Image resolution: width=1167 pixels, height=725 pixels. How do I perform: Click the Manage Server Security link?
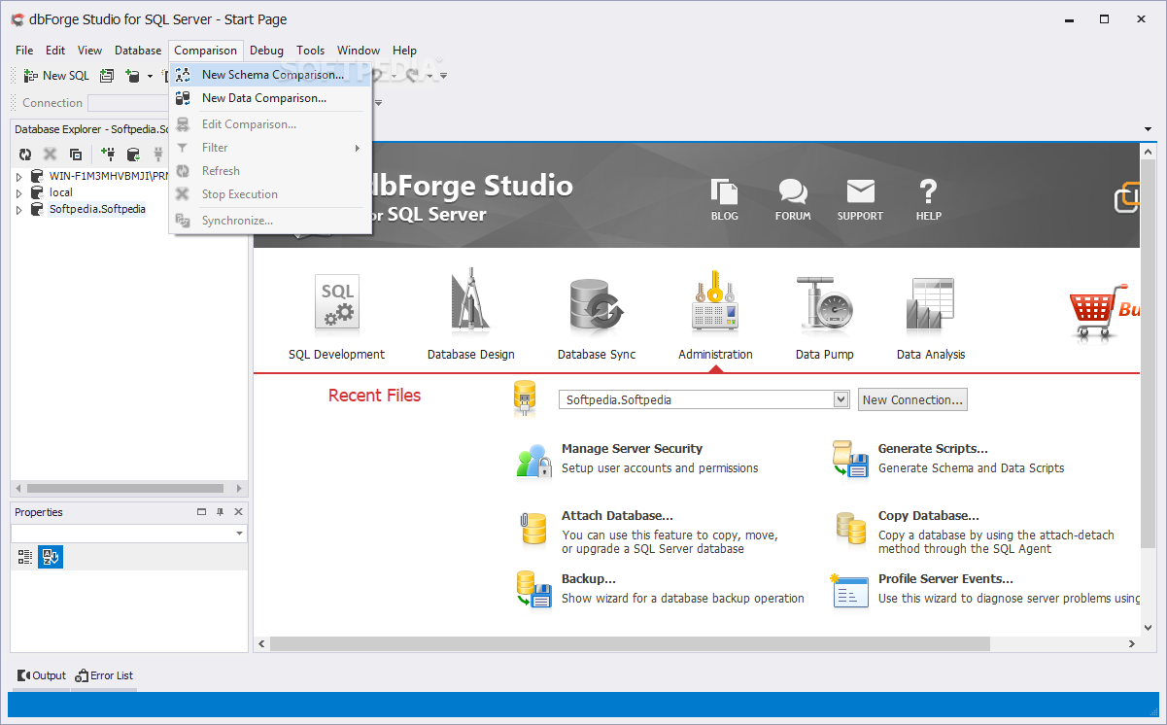632,449
